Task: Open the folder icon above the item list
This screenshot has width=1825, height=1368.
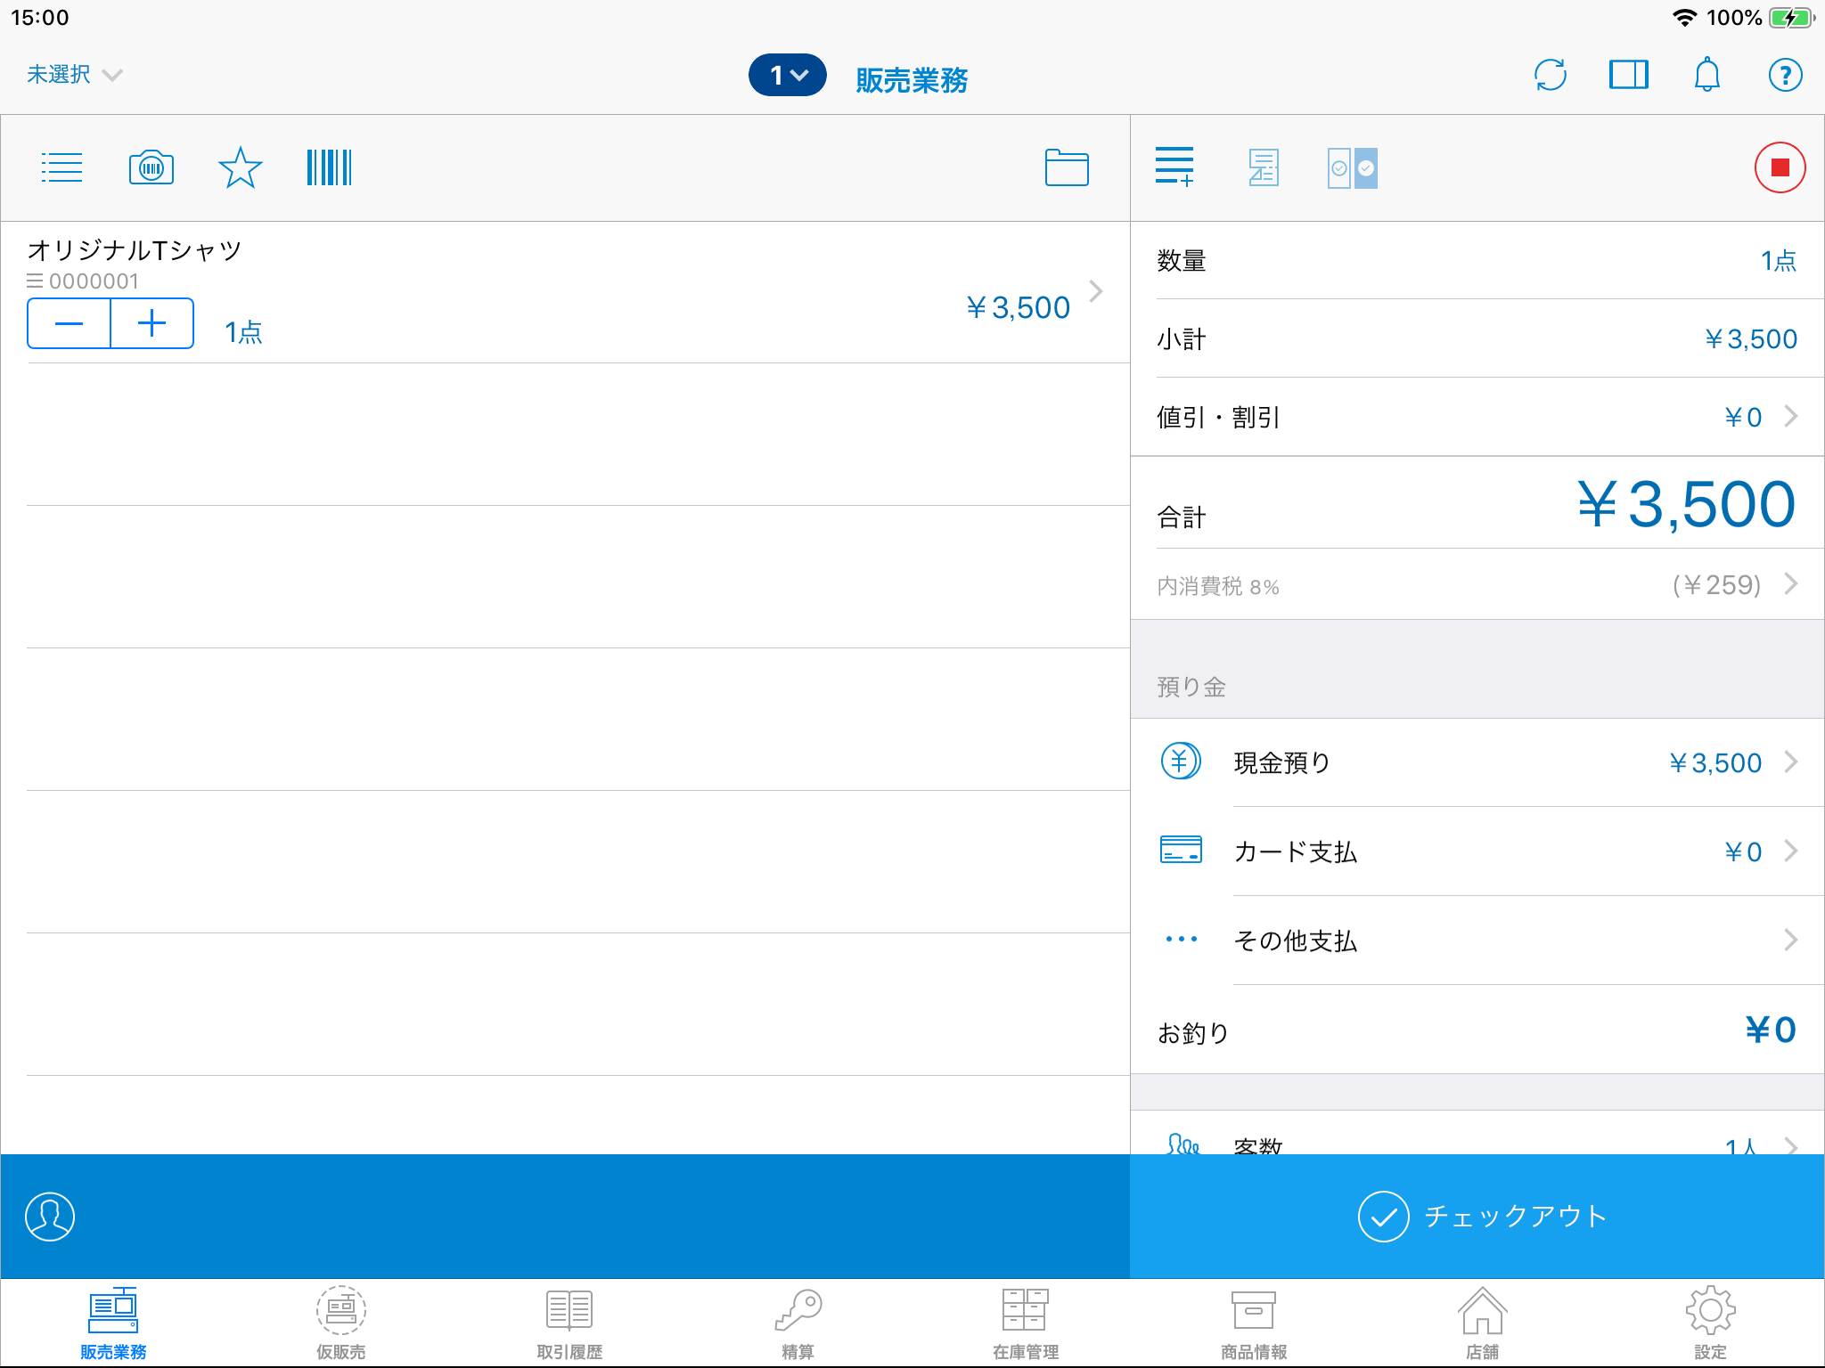Action: coord(1067,167)
